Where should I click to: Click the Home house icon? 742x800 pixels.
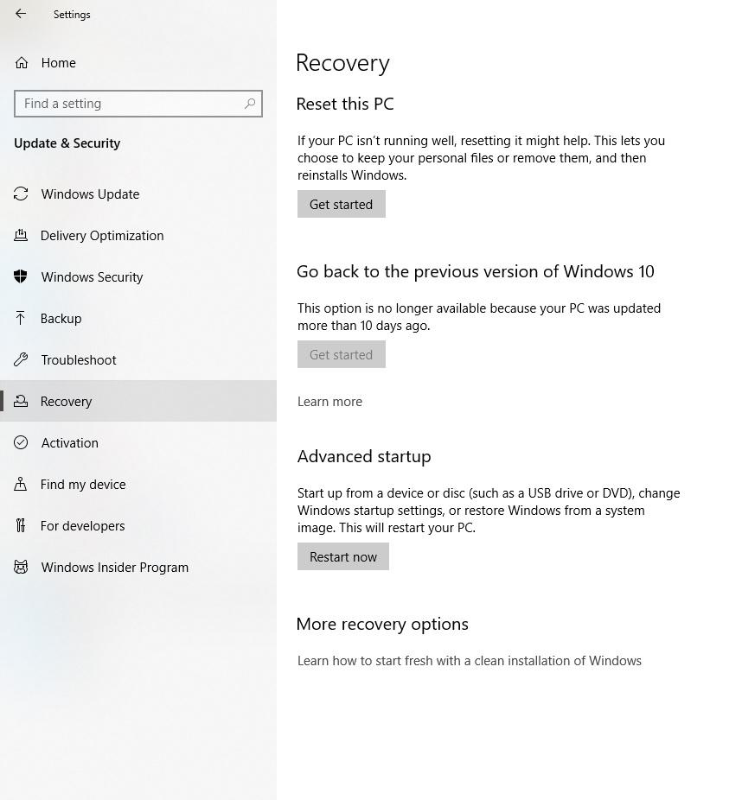(22, 63)
